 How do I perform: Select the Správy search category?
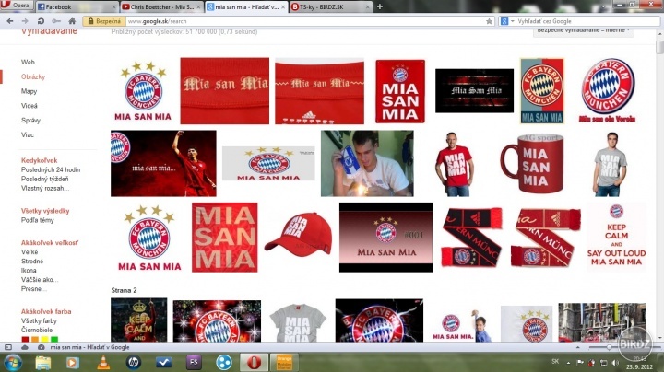click(31, 121)
